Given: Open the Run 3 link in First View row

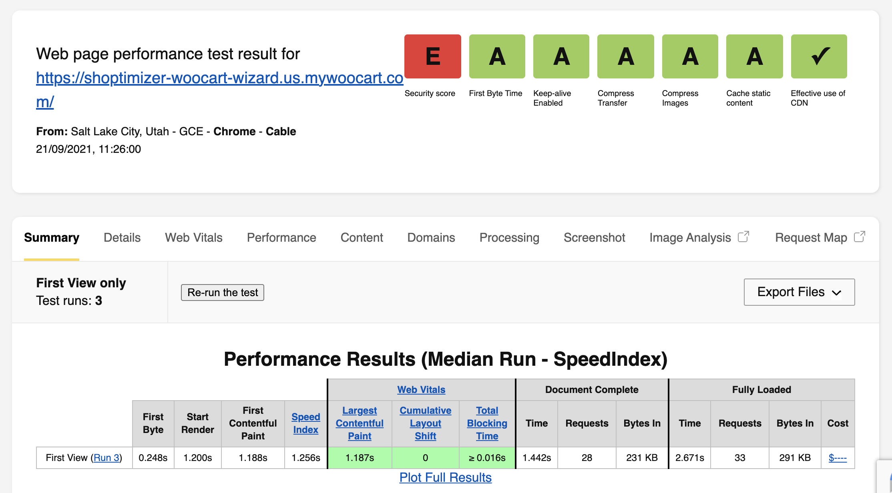Looking at the screenshot, I should (106, 458).
